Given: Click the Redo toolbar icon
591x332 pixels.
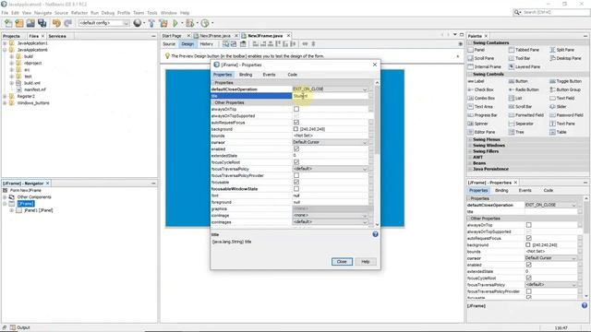Looking at the screenshot, I should (67, 23).
